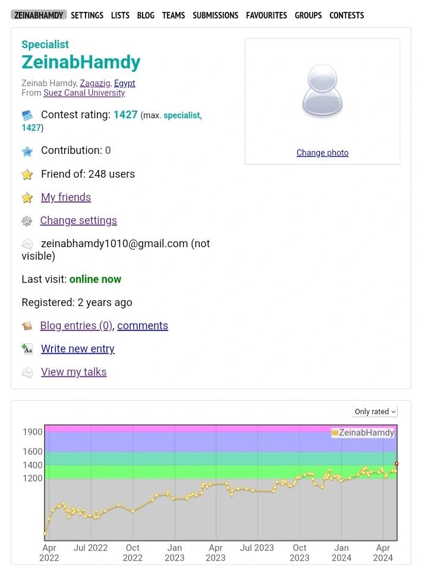Click the Egypt country link

tap(124, 83)
